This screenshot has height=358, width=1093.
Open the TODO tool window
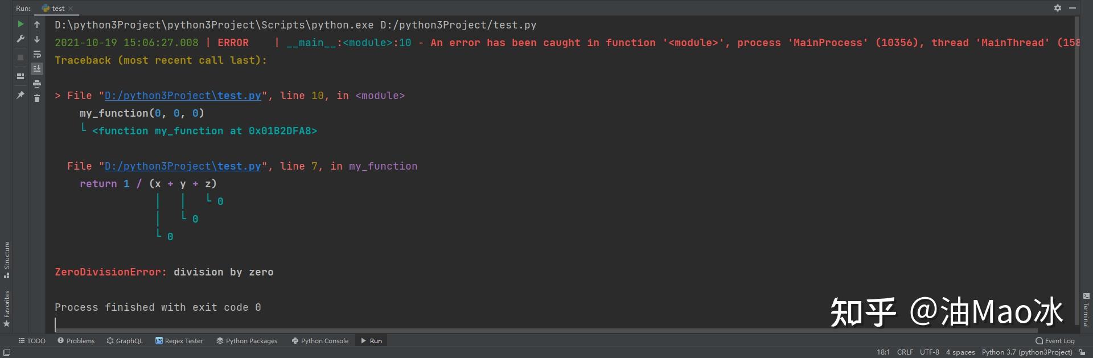(32, 341)
